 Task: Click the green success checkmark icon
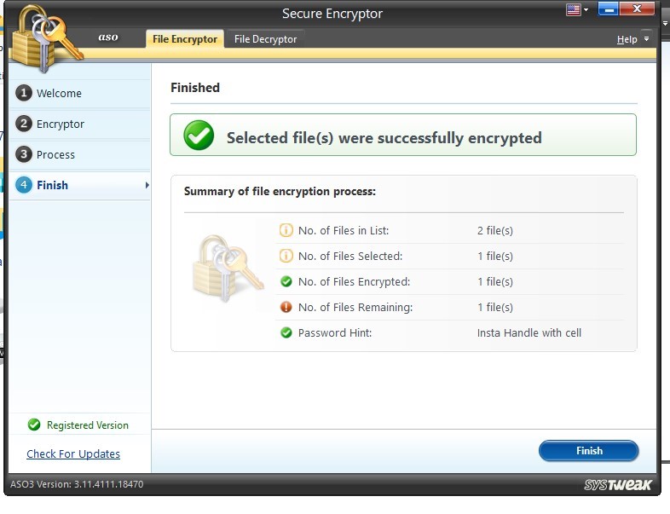(x=199, y=135)
